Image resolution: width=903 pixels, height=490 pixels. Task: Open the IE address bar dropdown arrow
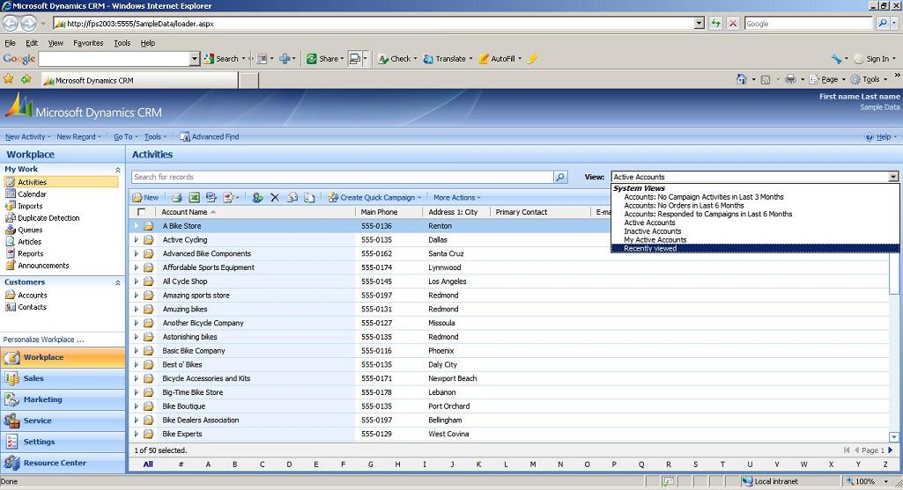point(699,24)
